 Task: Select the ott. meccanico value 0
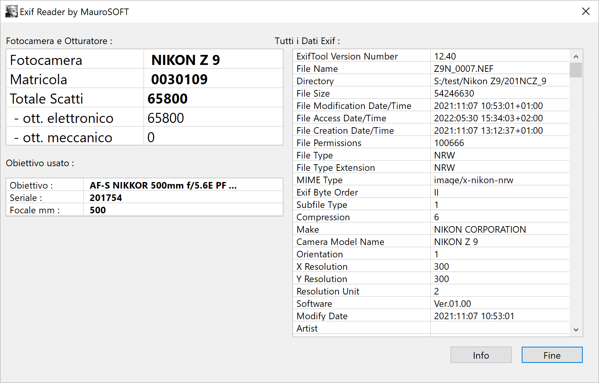point(151,137)
